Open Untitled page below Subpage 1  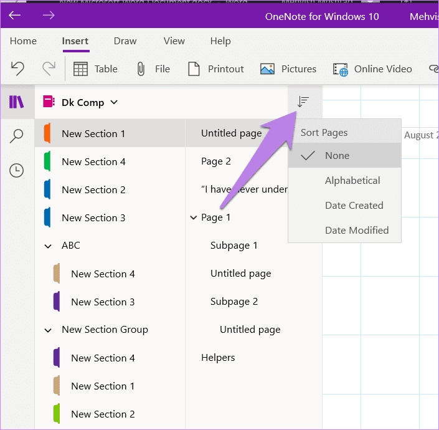pos(241,274)
